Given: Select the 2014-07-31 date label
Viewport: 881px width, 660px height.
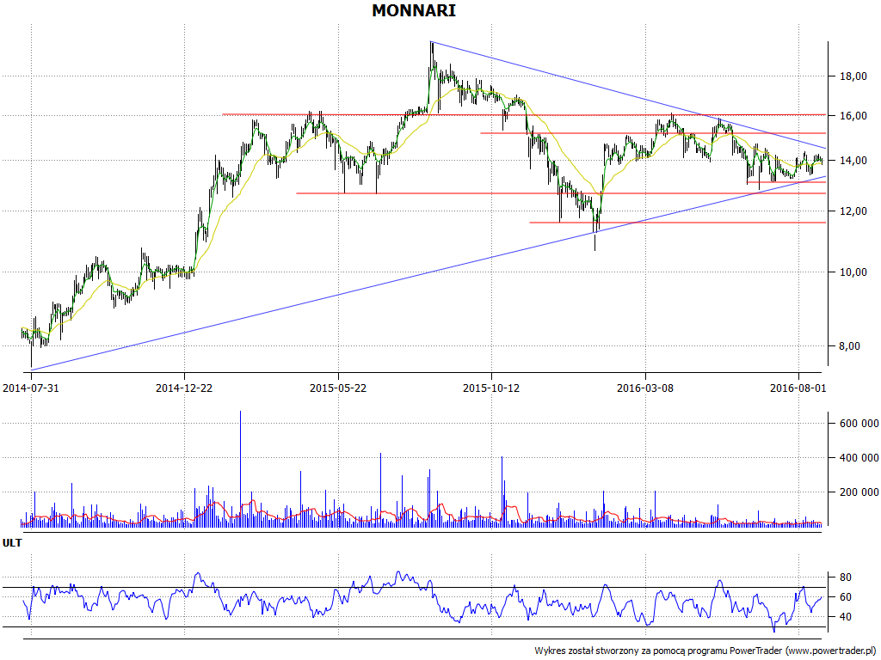Looking at the screenshot, I should tap(31, 388).
